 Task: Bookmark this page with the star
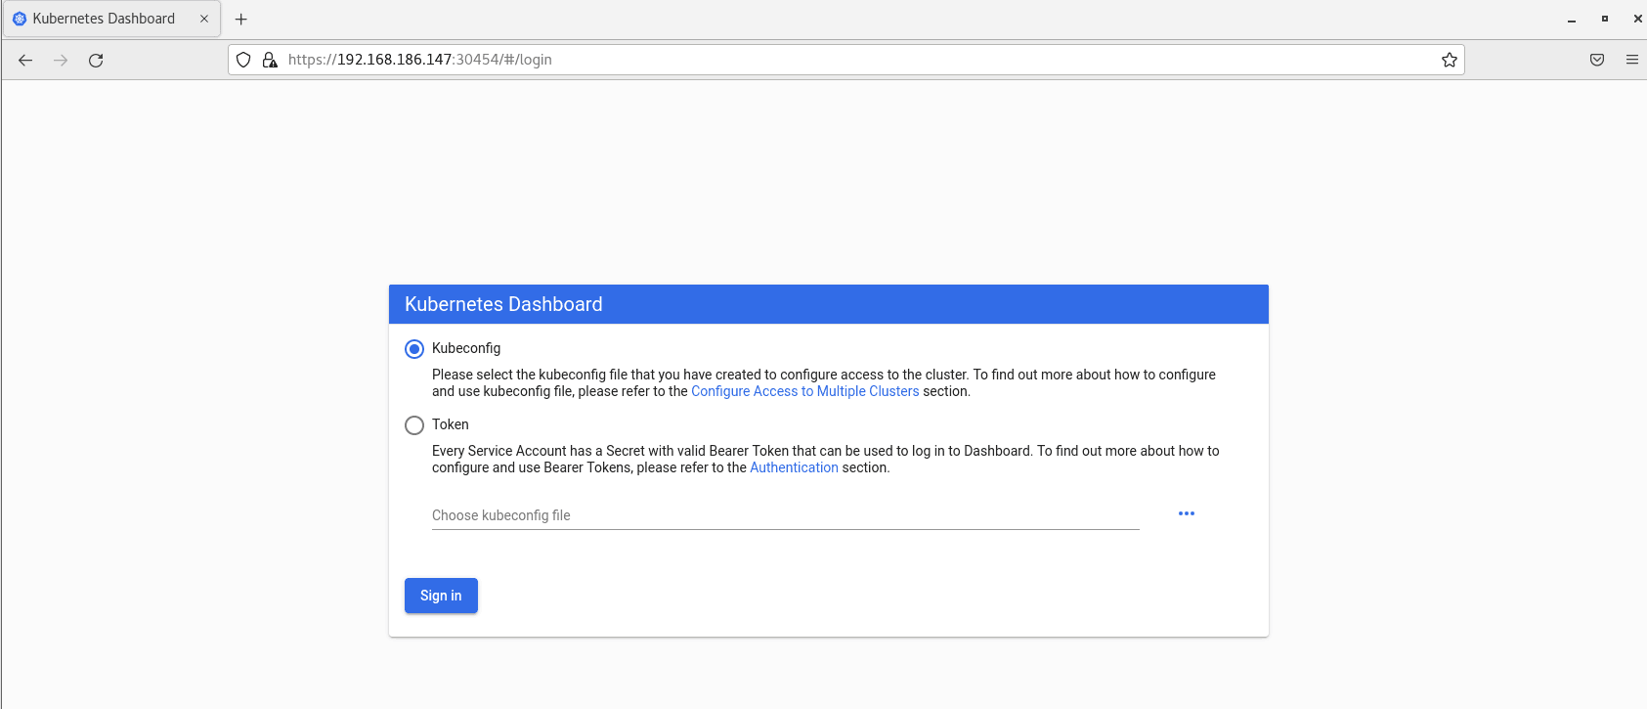point(1449,60)
